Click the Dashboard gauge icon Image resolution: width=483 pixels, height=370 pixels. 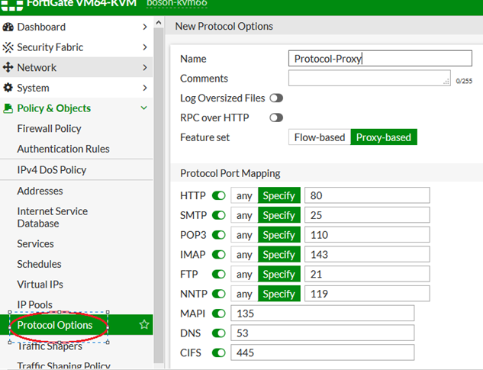coord(8,27)
